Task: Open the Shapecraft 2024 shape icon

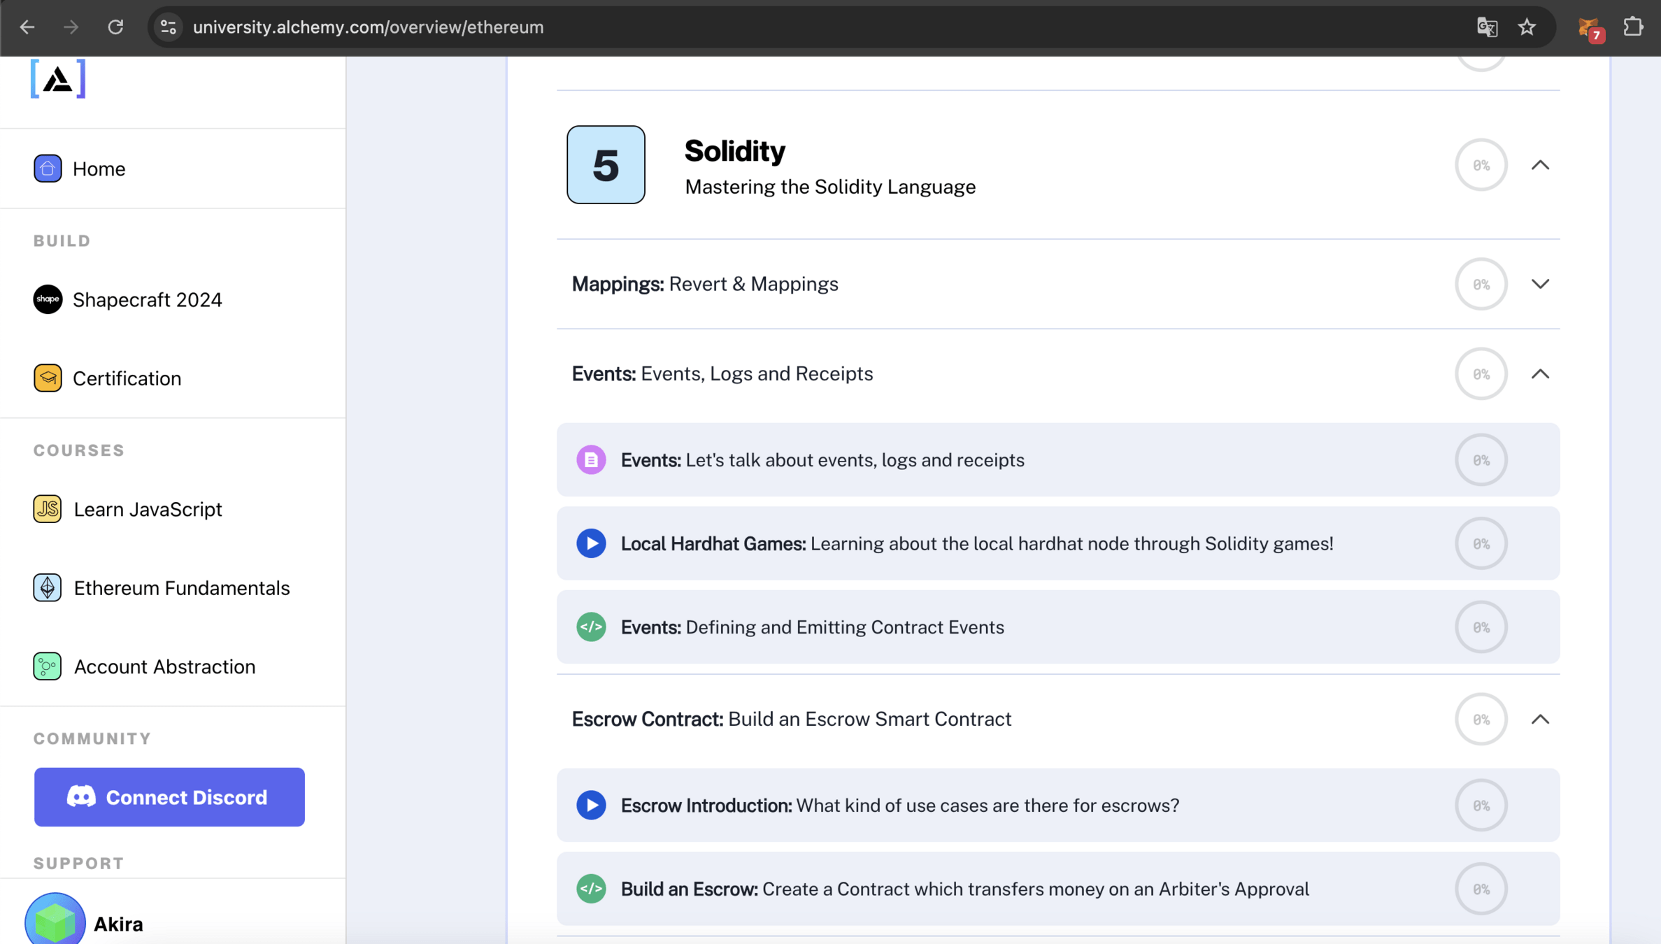Action: [48, 299]
